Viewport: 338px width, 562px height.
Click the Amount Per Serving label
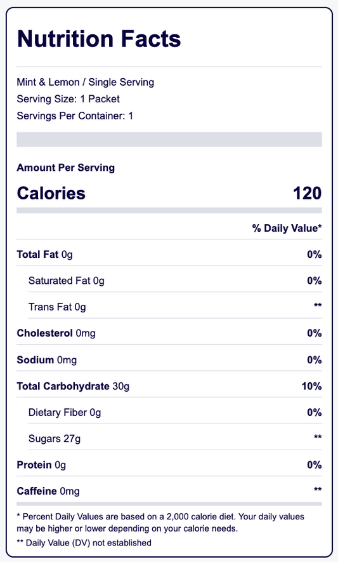coord(65,168)
